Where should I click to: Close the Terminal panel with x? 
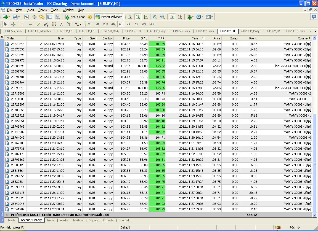[2, 37]
